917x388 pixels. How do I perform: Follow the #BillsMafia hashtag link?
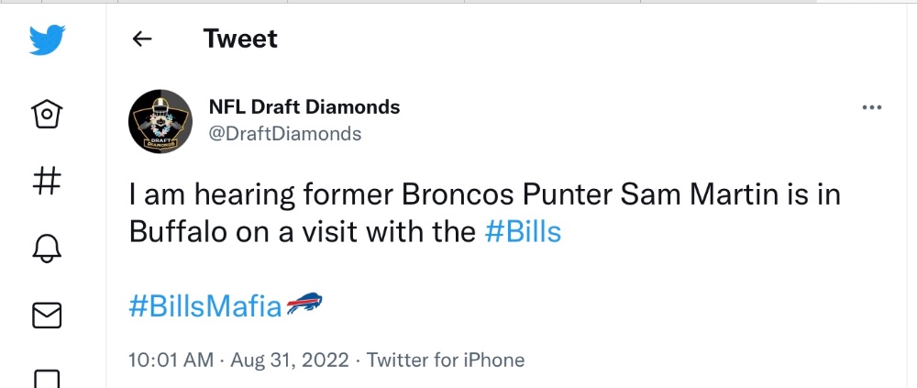204,306
